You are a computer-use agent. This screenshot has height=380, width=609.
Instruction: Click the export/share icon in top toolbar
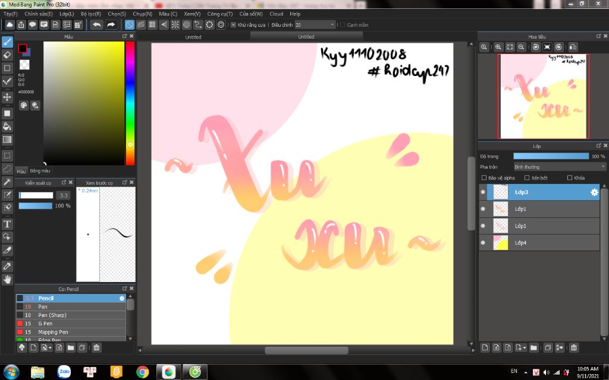pos(21,25)
